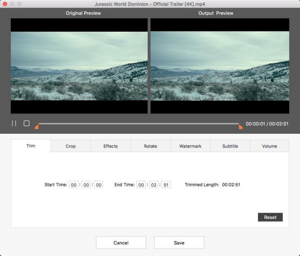The height and width of the screenshot is (256, 300).
Task: Go to the Subtitle tab
Action: coord(230,146)
